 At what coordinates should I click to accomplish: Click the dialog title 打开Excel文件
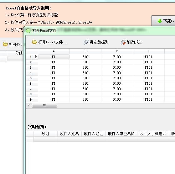click(x=44, y=31)
